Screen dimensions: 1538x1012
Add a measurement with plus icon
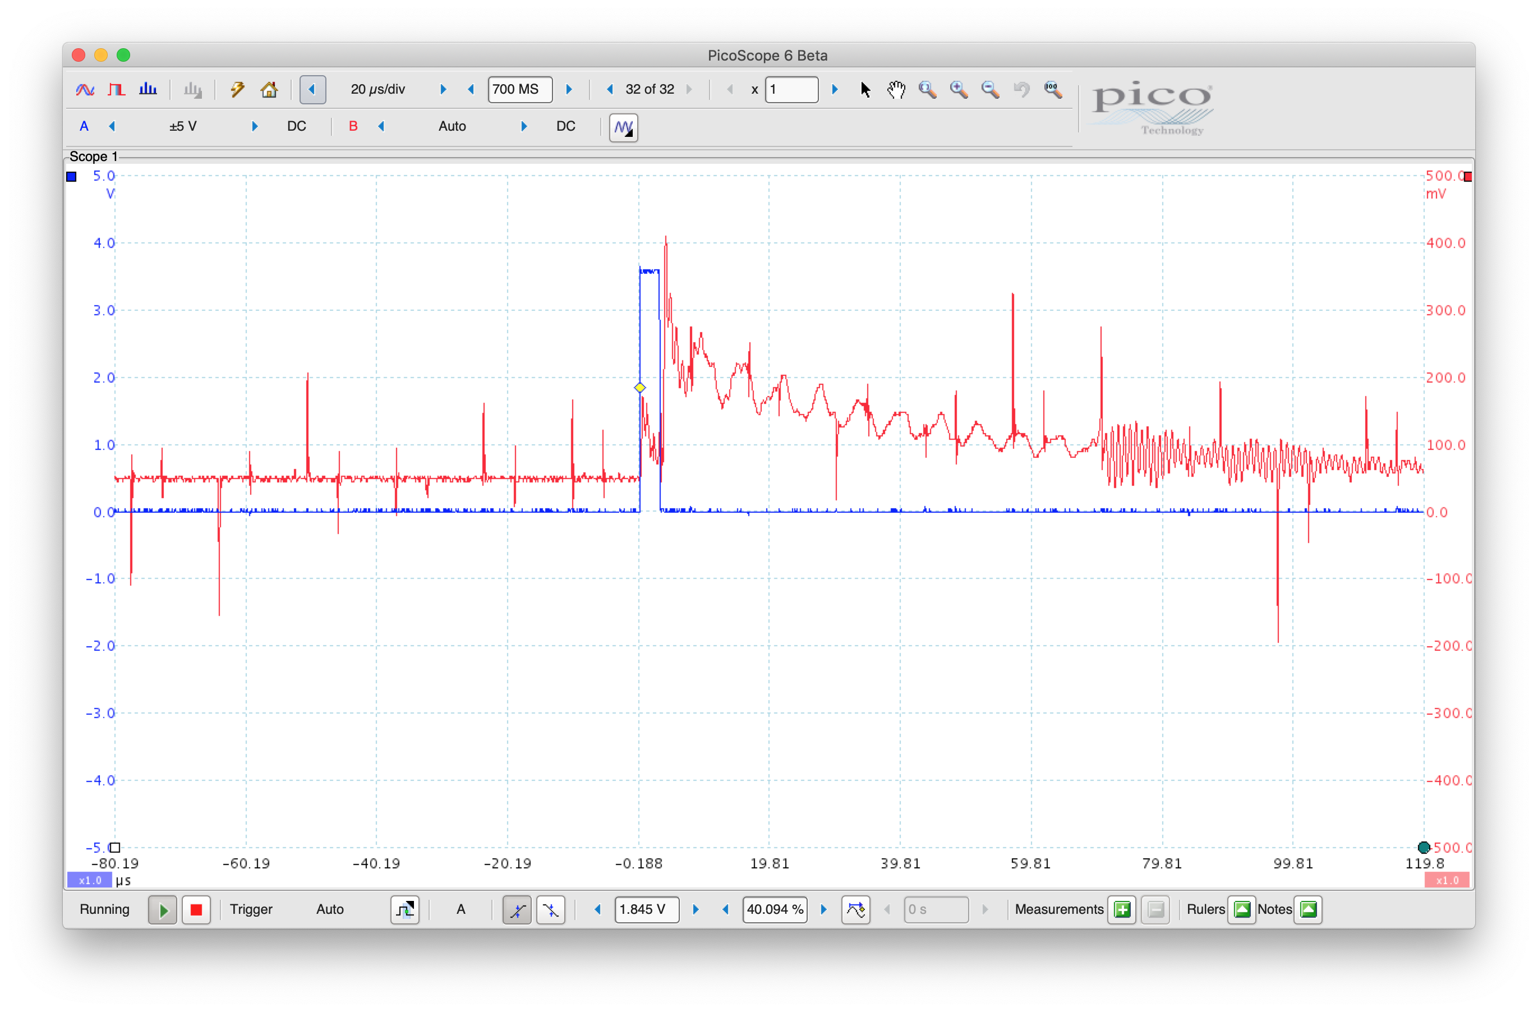coord(1122,910)
